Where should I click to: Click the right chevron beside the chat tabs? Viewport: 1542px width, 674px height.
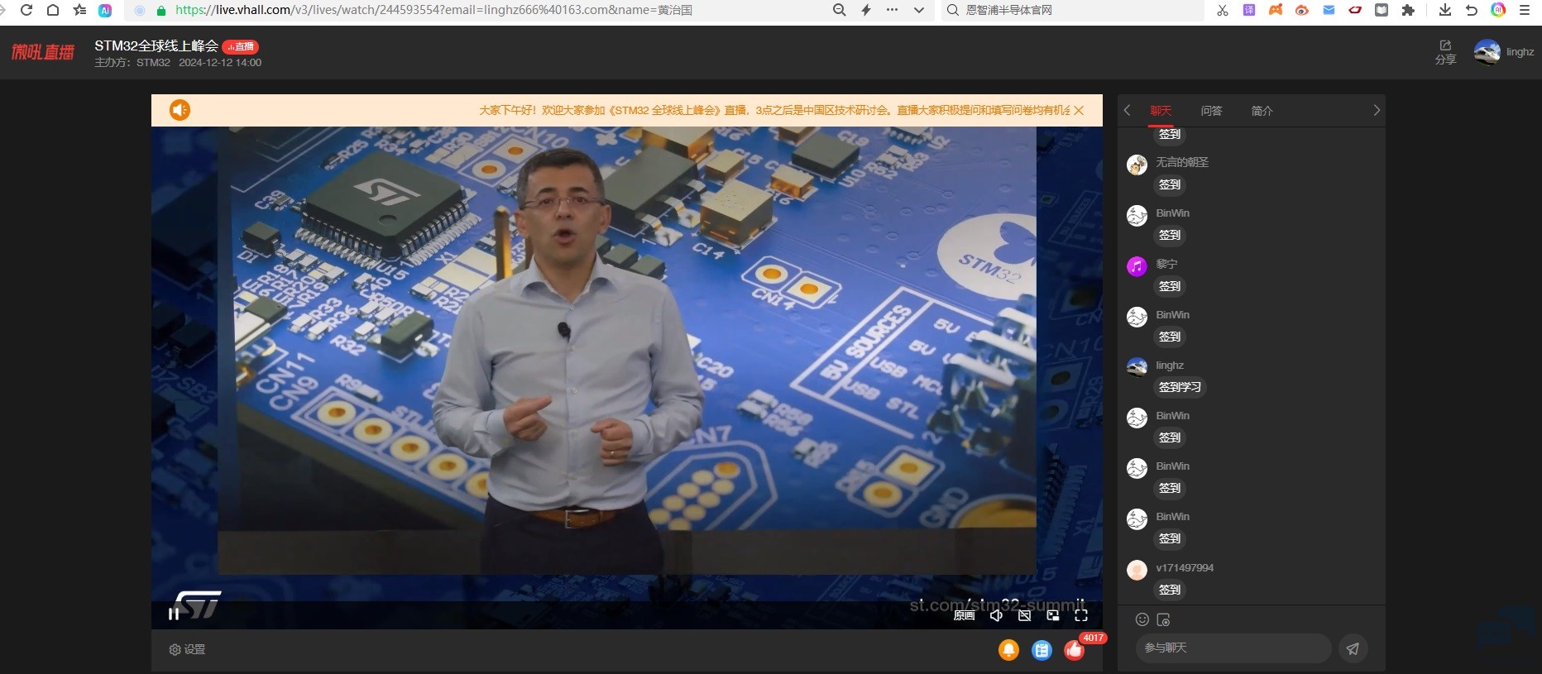(x=1377, y=110)
